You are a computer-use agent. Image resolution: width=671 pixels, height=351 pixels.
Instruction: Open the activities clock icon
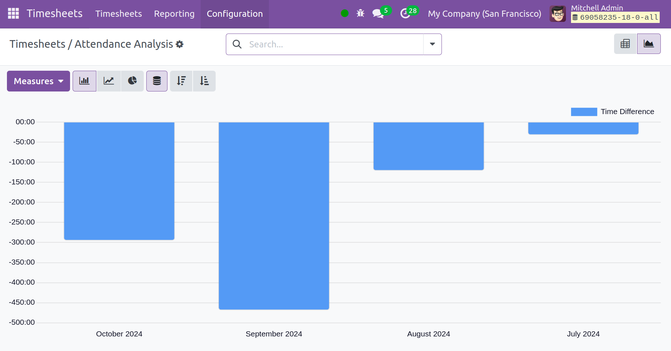(x=405, y=13)
